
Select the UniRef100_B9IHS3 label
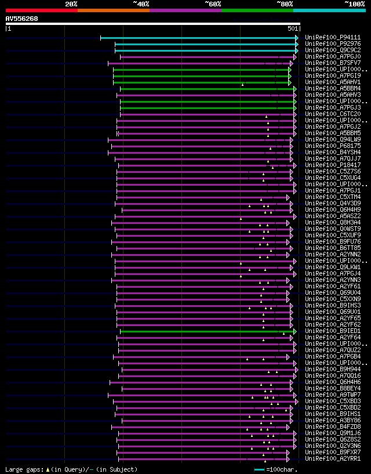pyautogui.click(x=333, y=306)
